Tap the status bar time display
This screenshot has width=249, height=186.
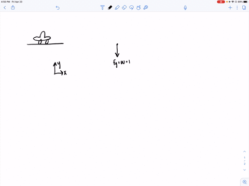click(x=6, y=2)
